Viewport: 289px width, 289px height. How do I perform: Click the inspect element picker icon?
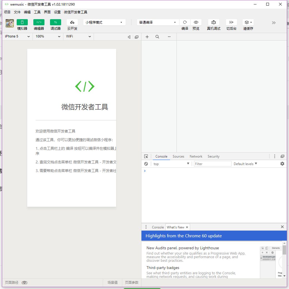(x=146, y=156)
